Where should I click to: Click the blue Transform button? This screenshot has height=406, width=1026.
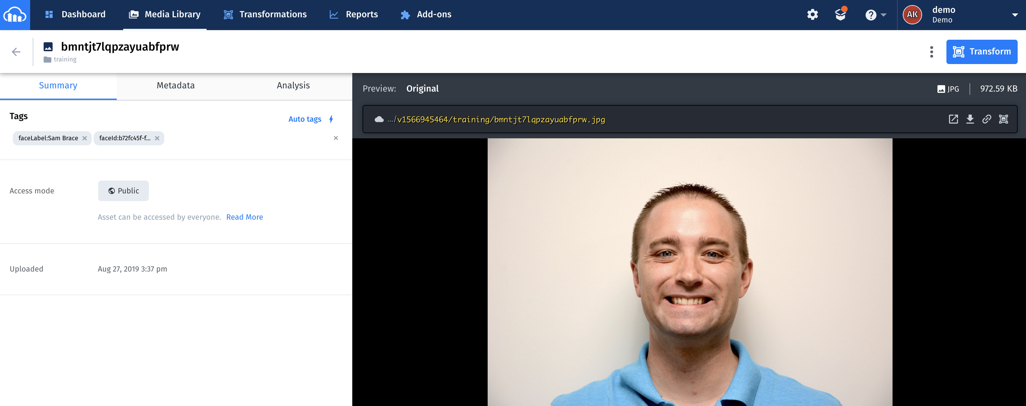981,51
